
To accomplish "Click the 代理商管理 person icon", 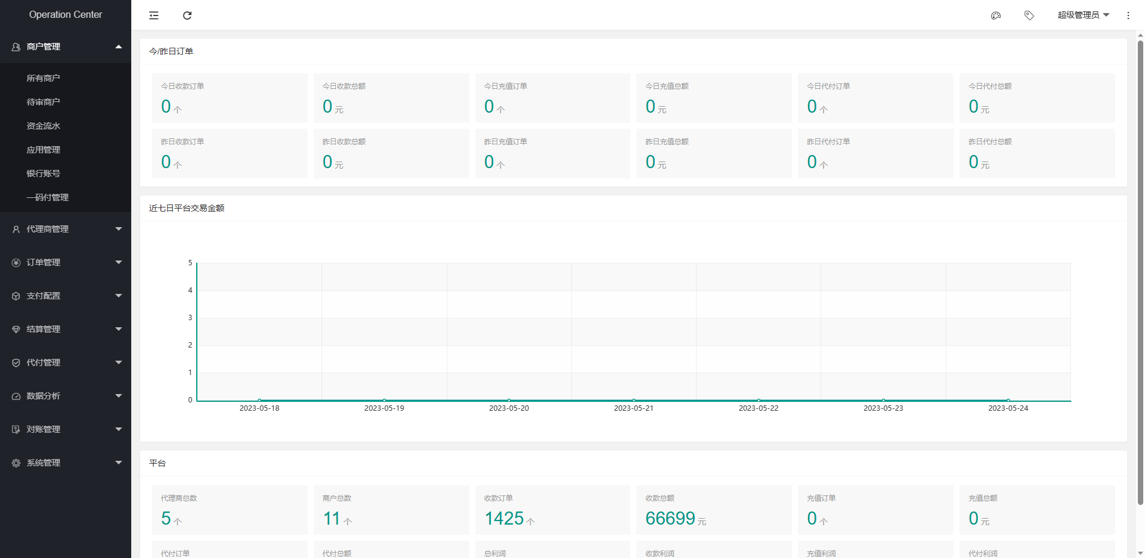I will click(16, 229).
